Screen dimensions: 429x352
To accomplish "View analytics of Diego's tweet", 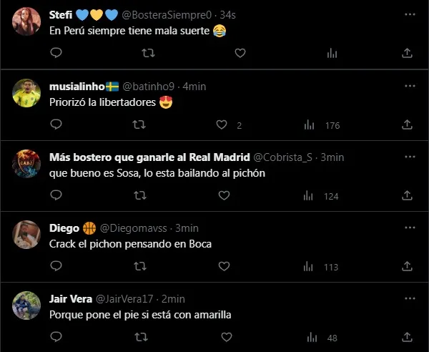I will (x=310, y=267).
